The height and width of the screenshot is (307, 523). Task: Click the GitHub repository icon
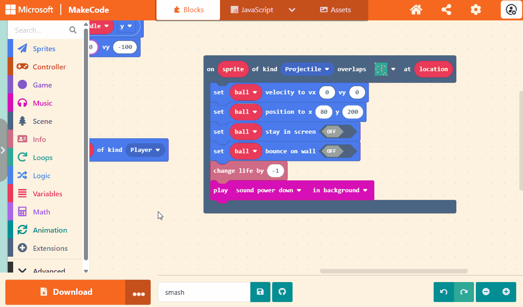[282, 292]
